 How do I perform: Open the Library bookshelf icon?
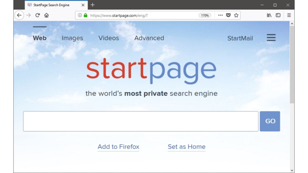click(x=269, y=15)
